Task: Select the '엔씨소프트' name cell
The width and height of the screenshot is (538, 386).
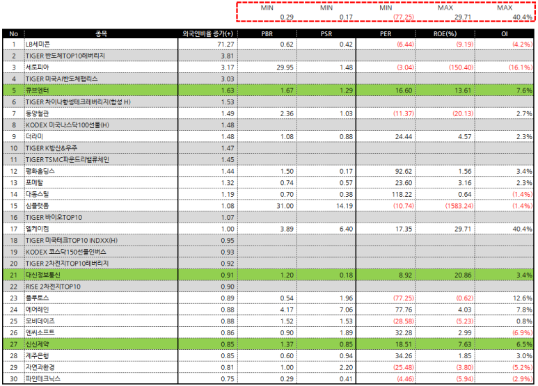Action: click(40, 332)
